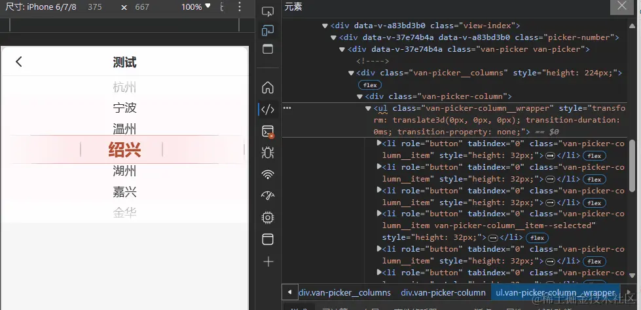
Task: Open the Performance gauge icon
Action: pos(267,196)
